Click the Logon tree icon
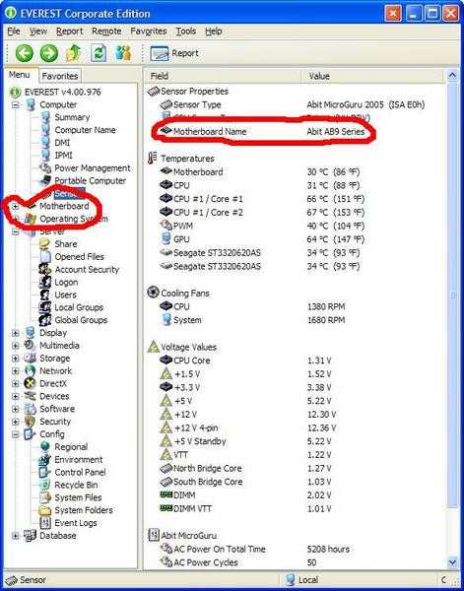 (45, 282)
